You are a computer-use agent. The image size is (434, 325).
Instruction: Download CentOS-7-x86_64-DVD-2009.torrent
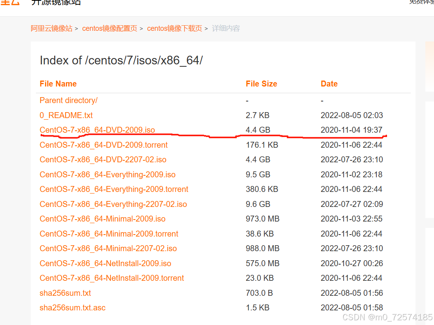click(x=103, y=145)
